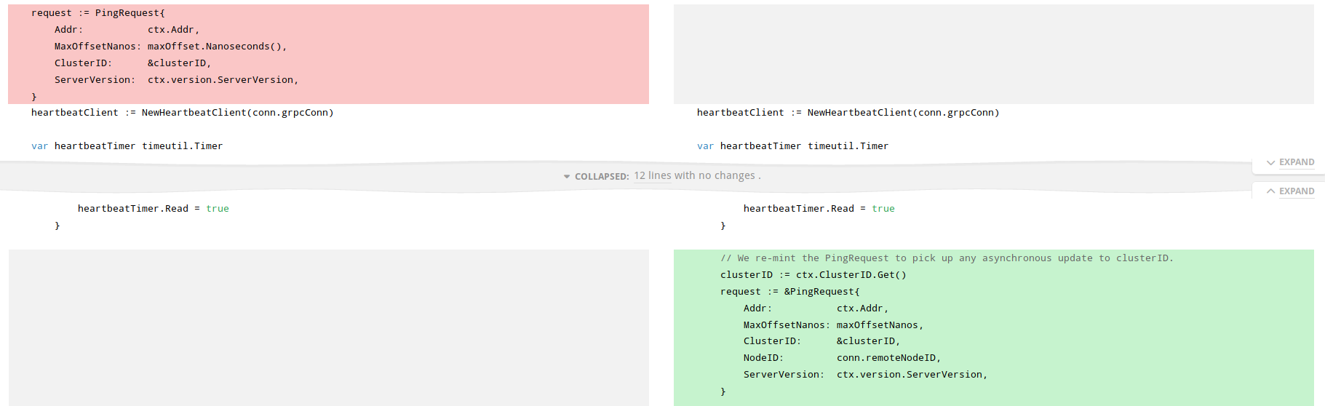Select removed line 'request := PingRequest{'

coord(98,13)
